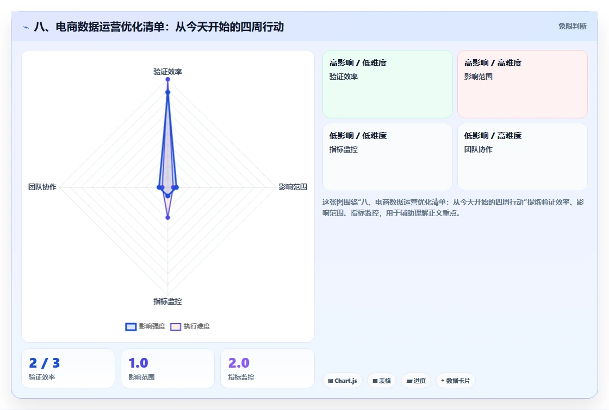
Task: Click the Chart.js tag
Action: [x=343, y=381]
